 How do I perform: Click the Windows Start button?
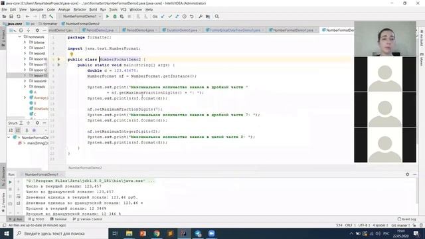pyautogui.click(x=7, y=233)
